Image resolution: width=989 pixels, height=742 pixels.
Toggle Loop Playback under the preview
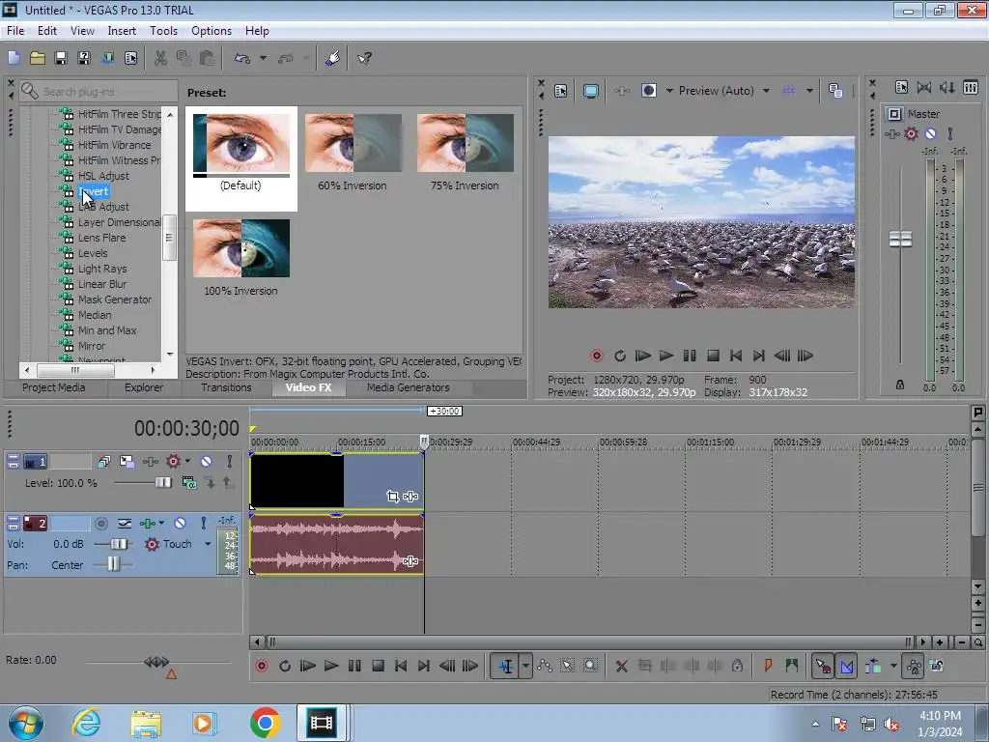click(x=620, y=356)
